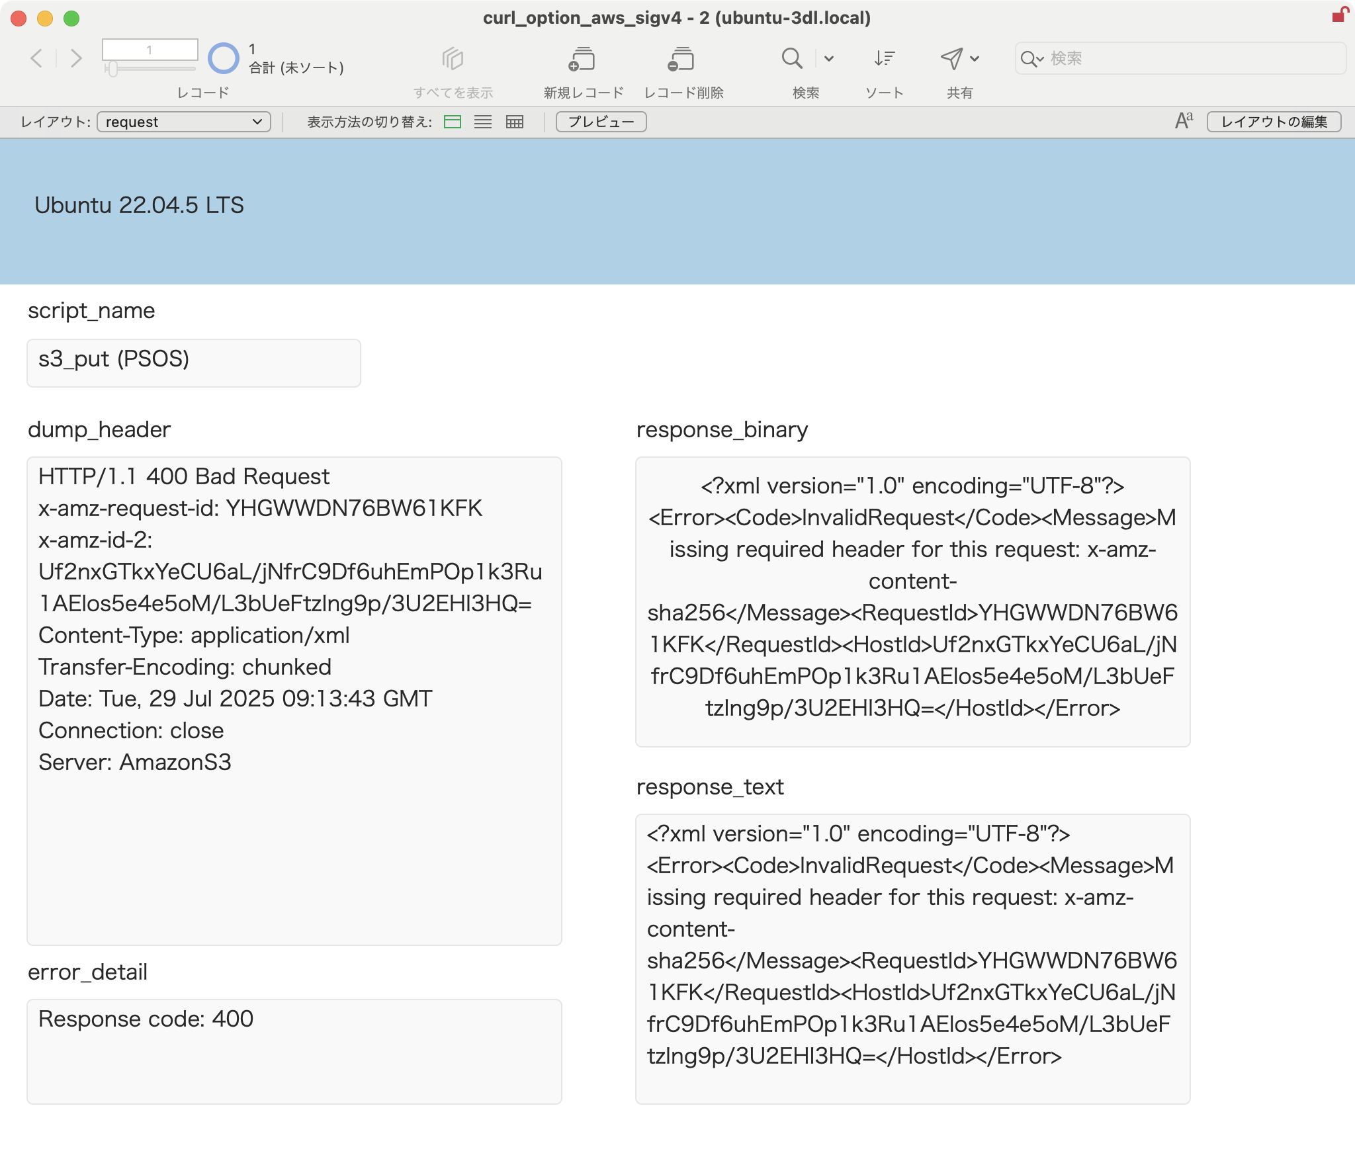Click the Server: AmazonS3 line

135,763
